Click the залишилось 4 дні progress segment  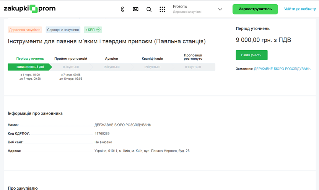point(30,67)
